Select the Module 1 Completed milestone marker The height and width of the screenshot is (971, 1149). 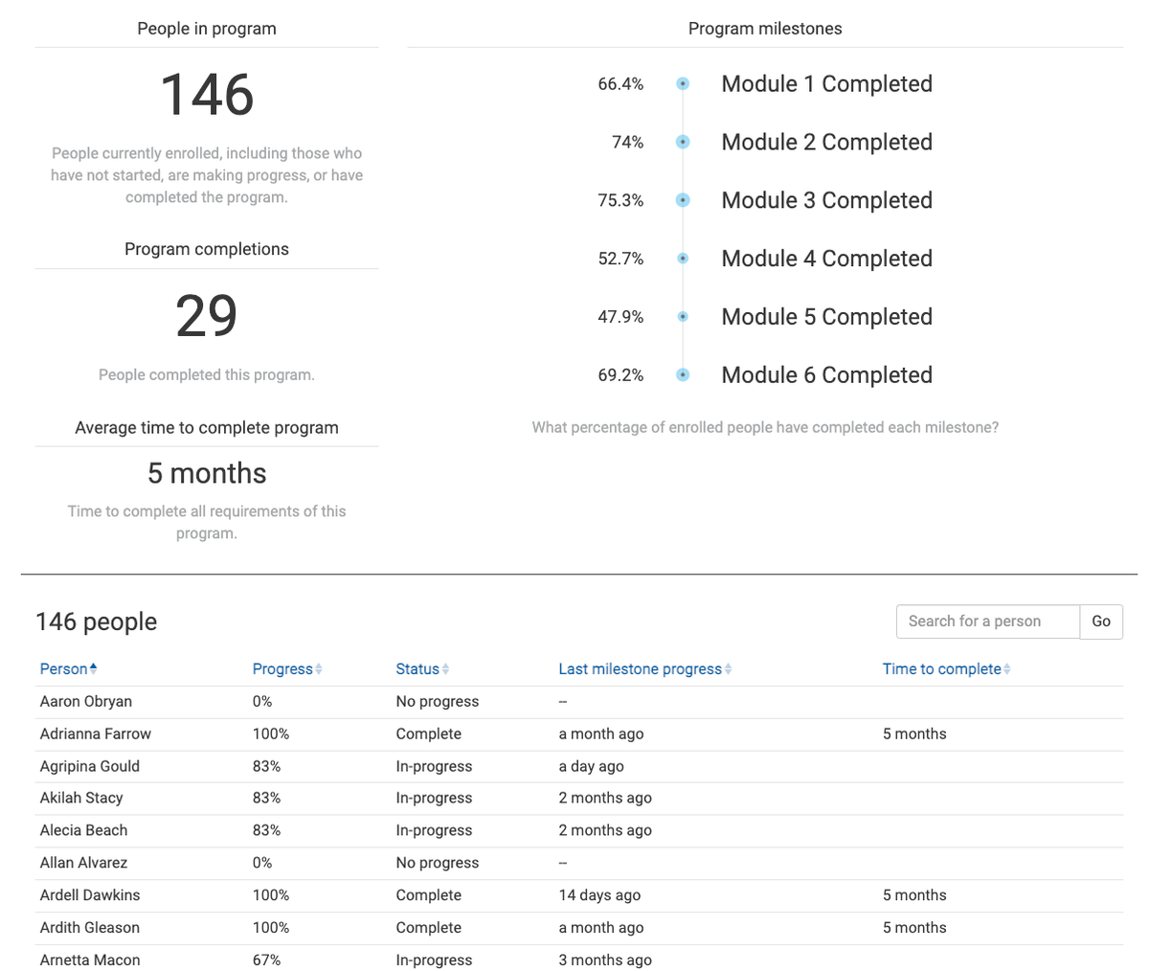coord(683,83)
